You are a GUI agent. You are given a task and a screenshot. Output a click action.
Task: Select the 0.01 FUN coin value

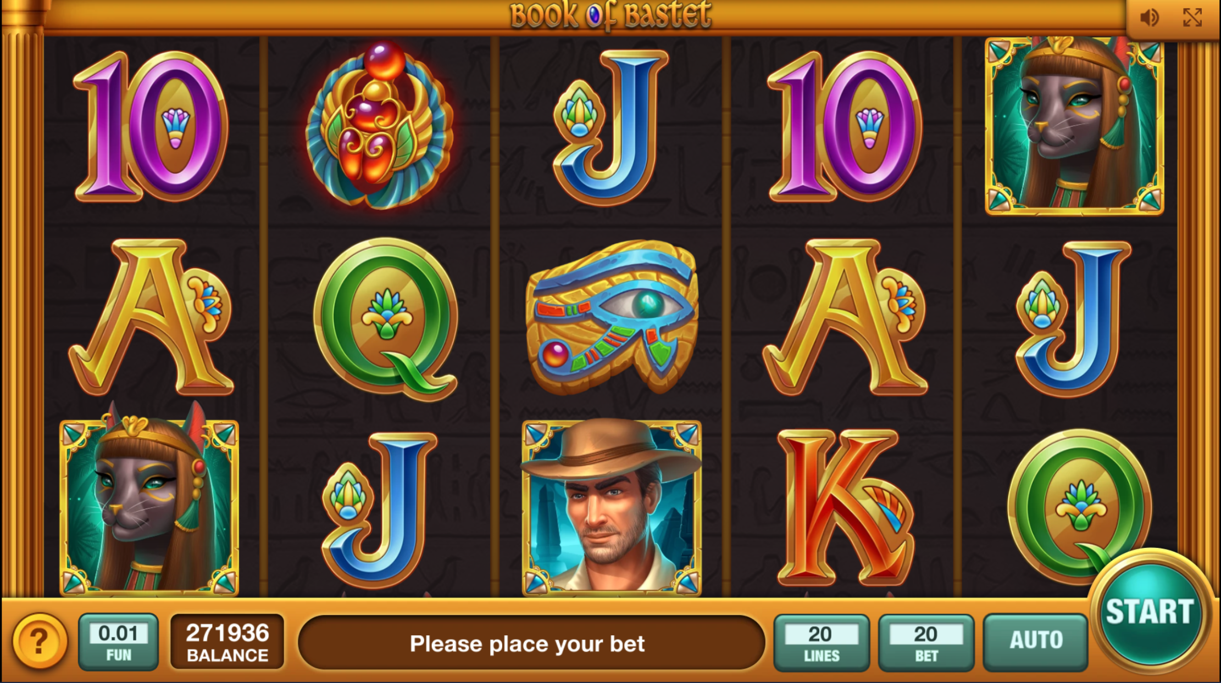[118, 642]
